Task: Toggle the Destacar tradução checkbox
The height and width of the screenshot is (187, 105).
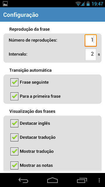Action: point(14,137)
